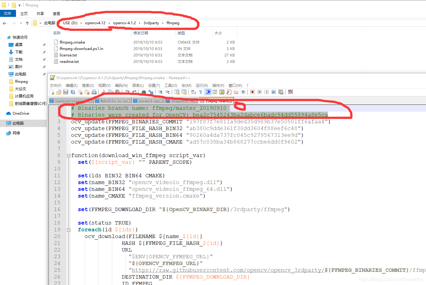This screenshot has width=426, height=285.
Task: Toggle word wrap in Notepad++ toolbar
Action: [194, 92]
